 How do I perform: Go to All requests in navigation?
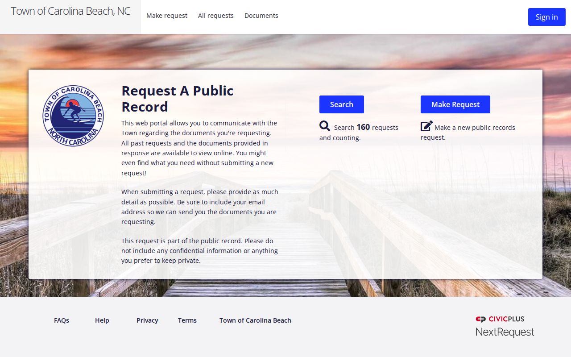(216, 16)
